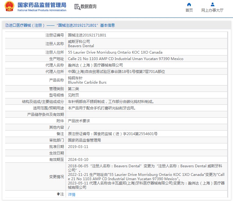Click the 网上办事大厅 navigation label
This screenshot has width=233, height=201.
212,10
